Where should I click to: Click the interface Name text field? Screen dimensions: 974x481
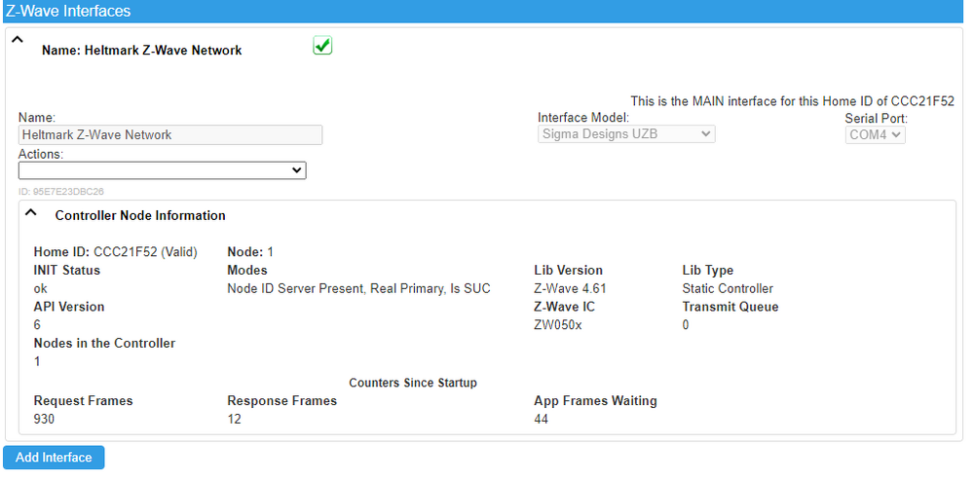[x=170, y=135]
